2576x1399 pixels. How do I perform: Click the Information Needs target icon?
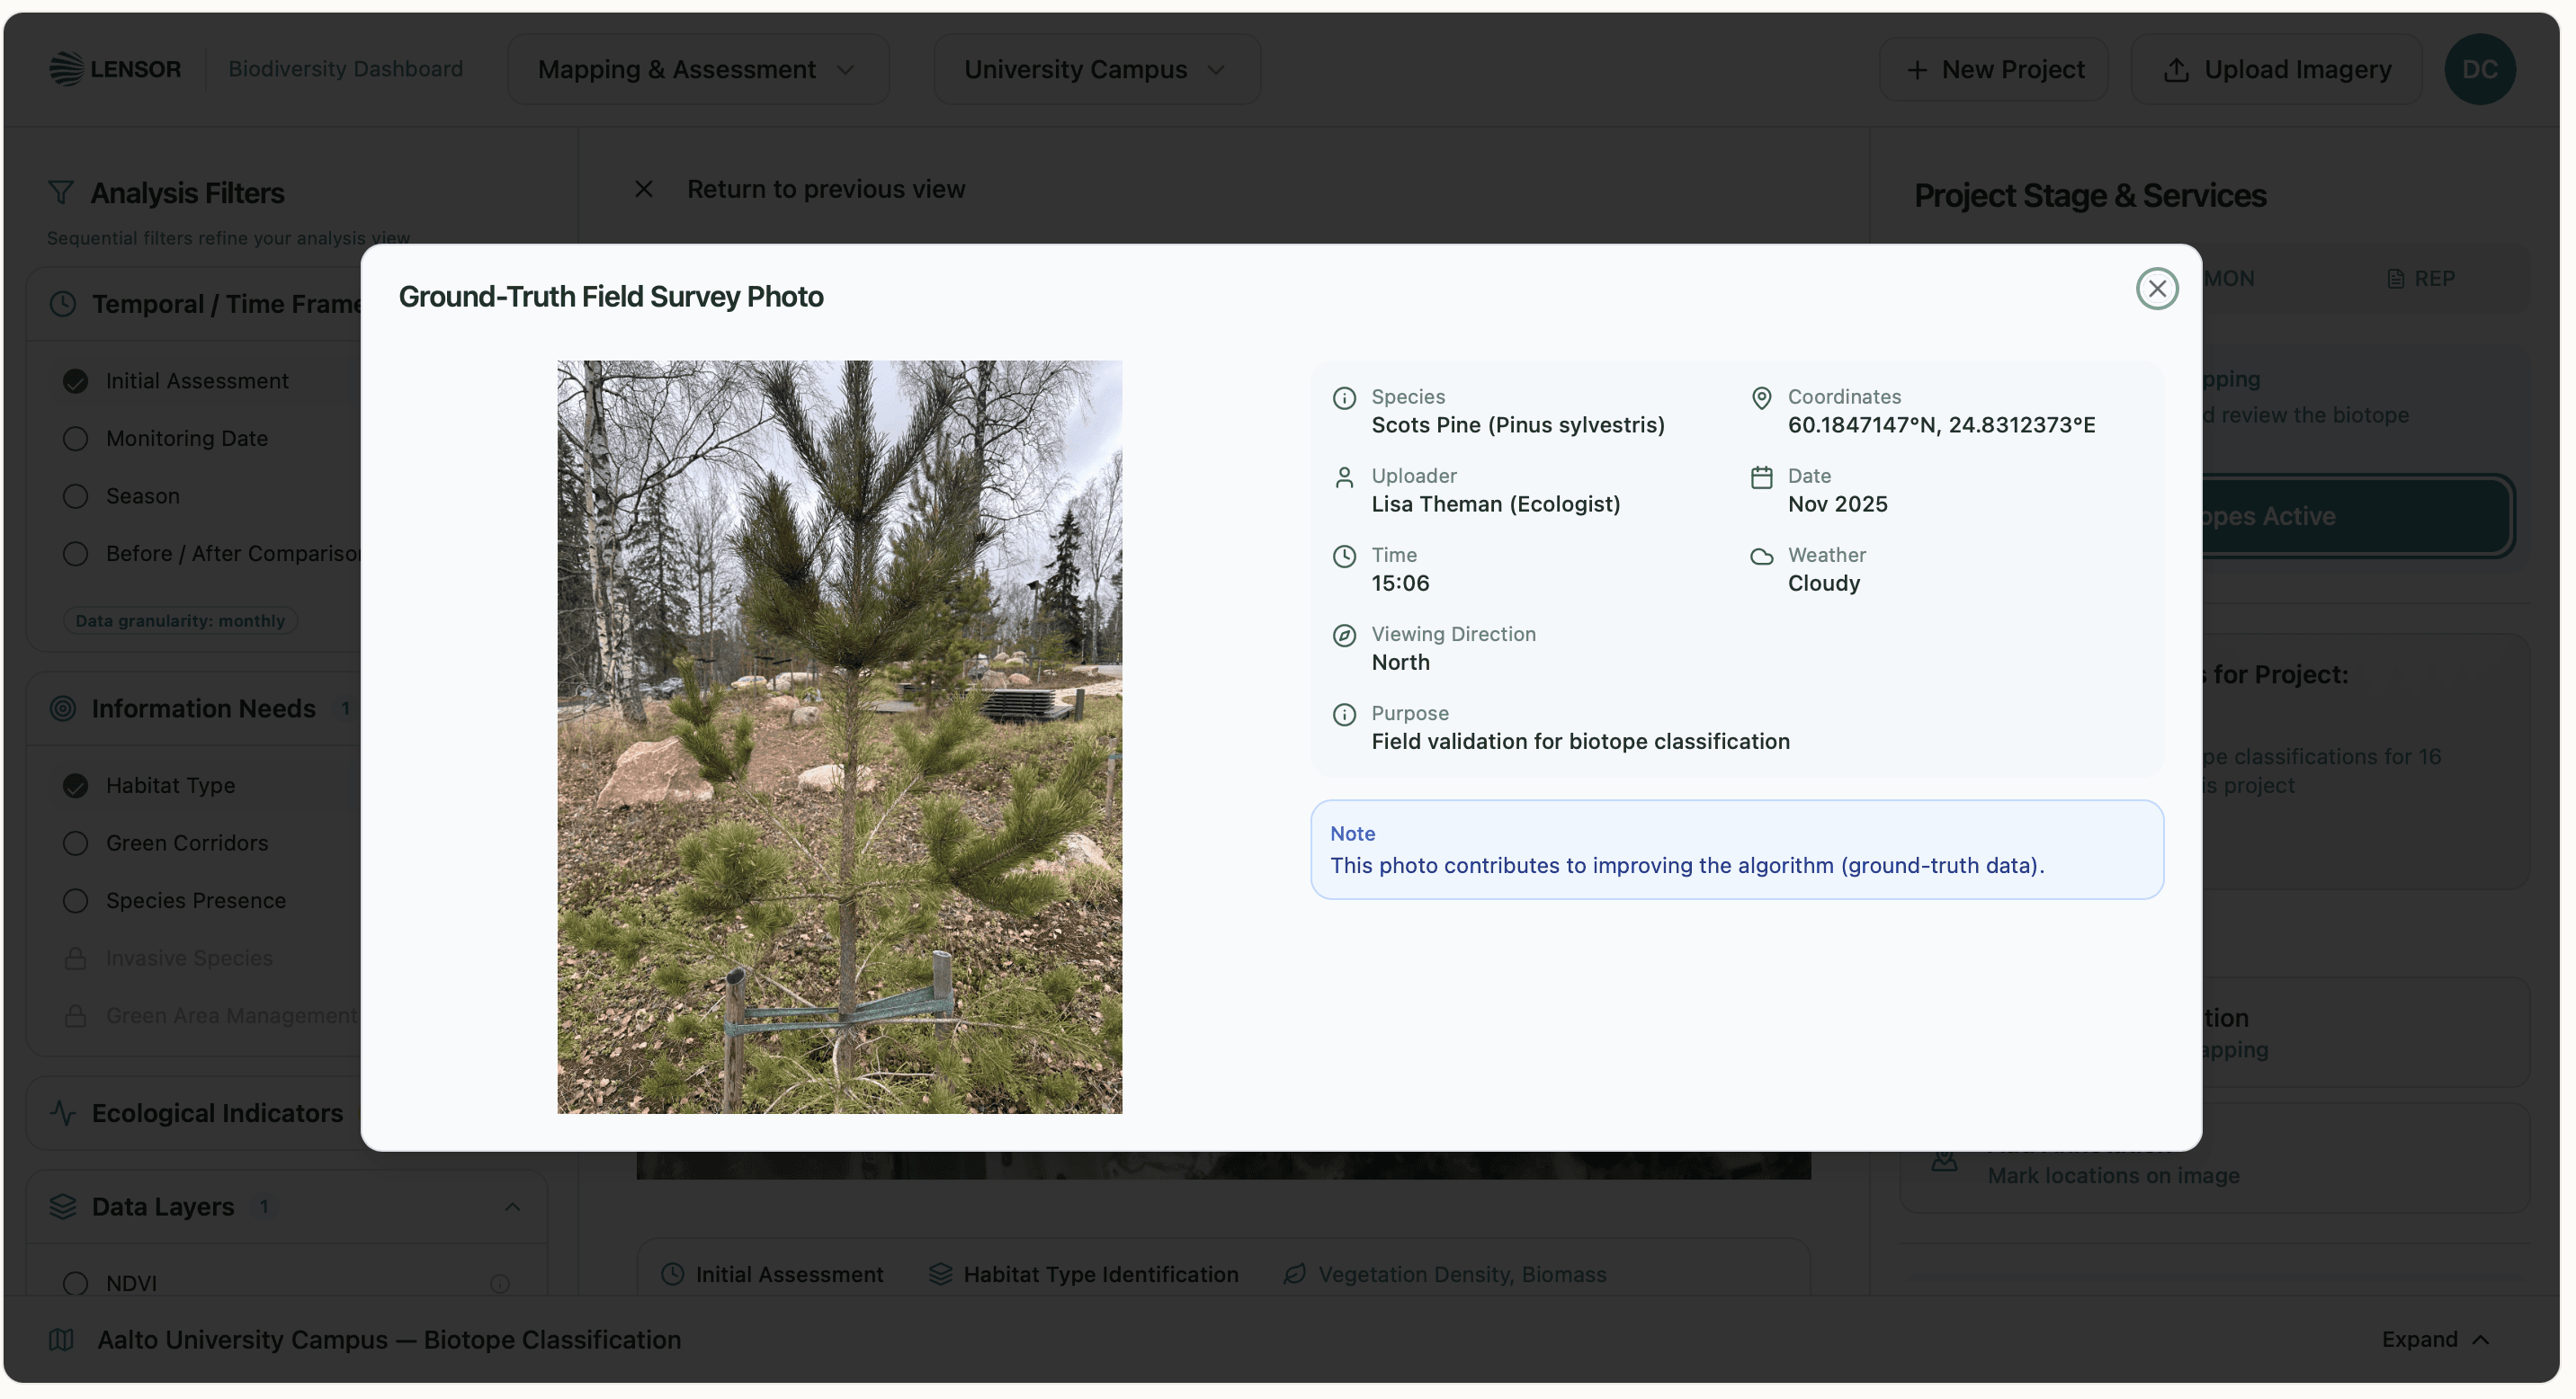point(63,708)
